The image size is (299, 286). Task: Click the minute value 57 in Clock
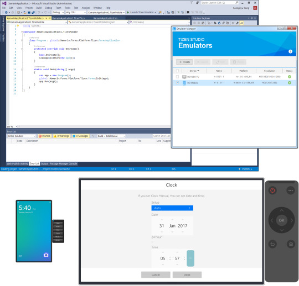tap(177, 258)
